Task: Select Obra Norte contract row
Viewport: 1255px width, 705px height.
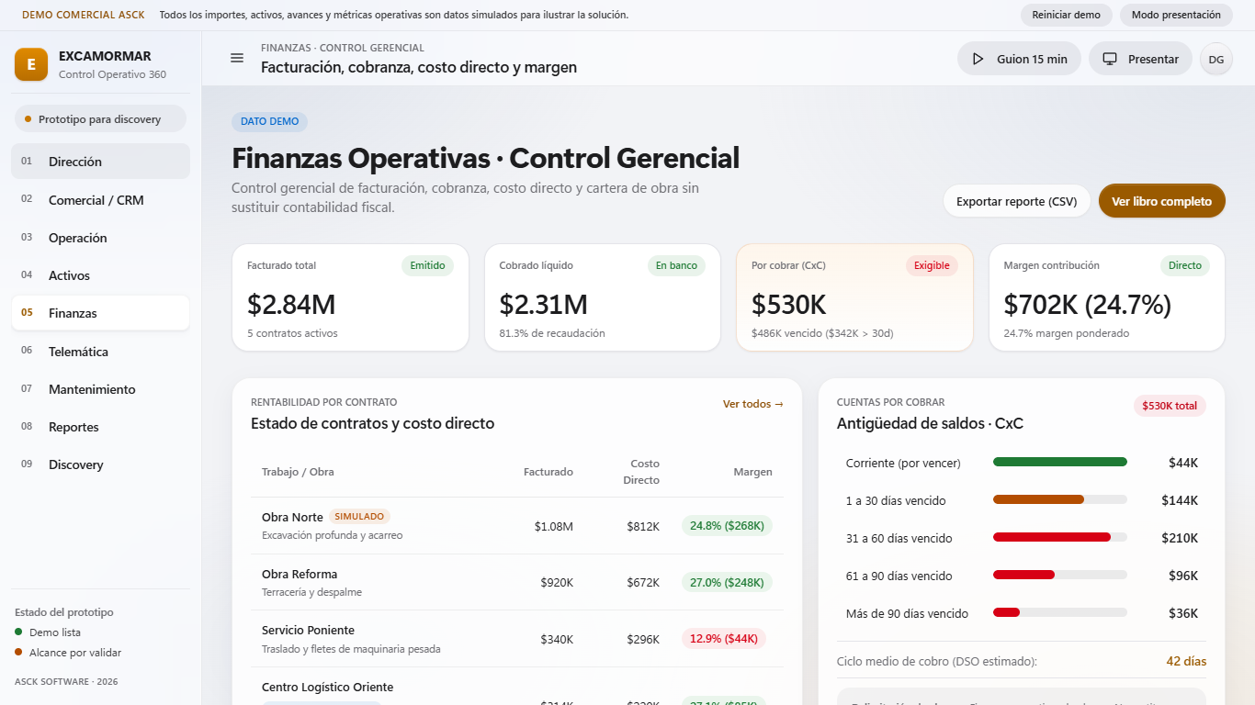Action: pos(517,526)
